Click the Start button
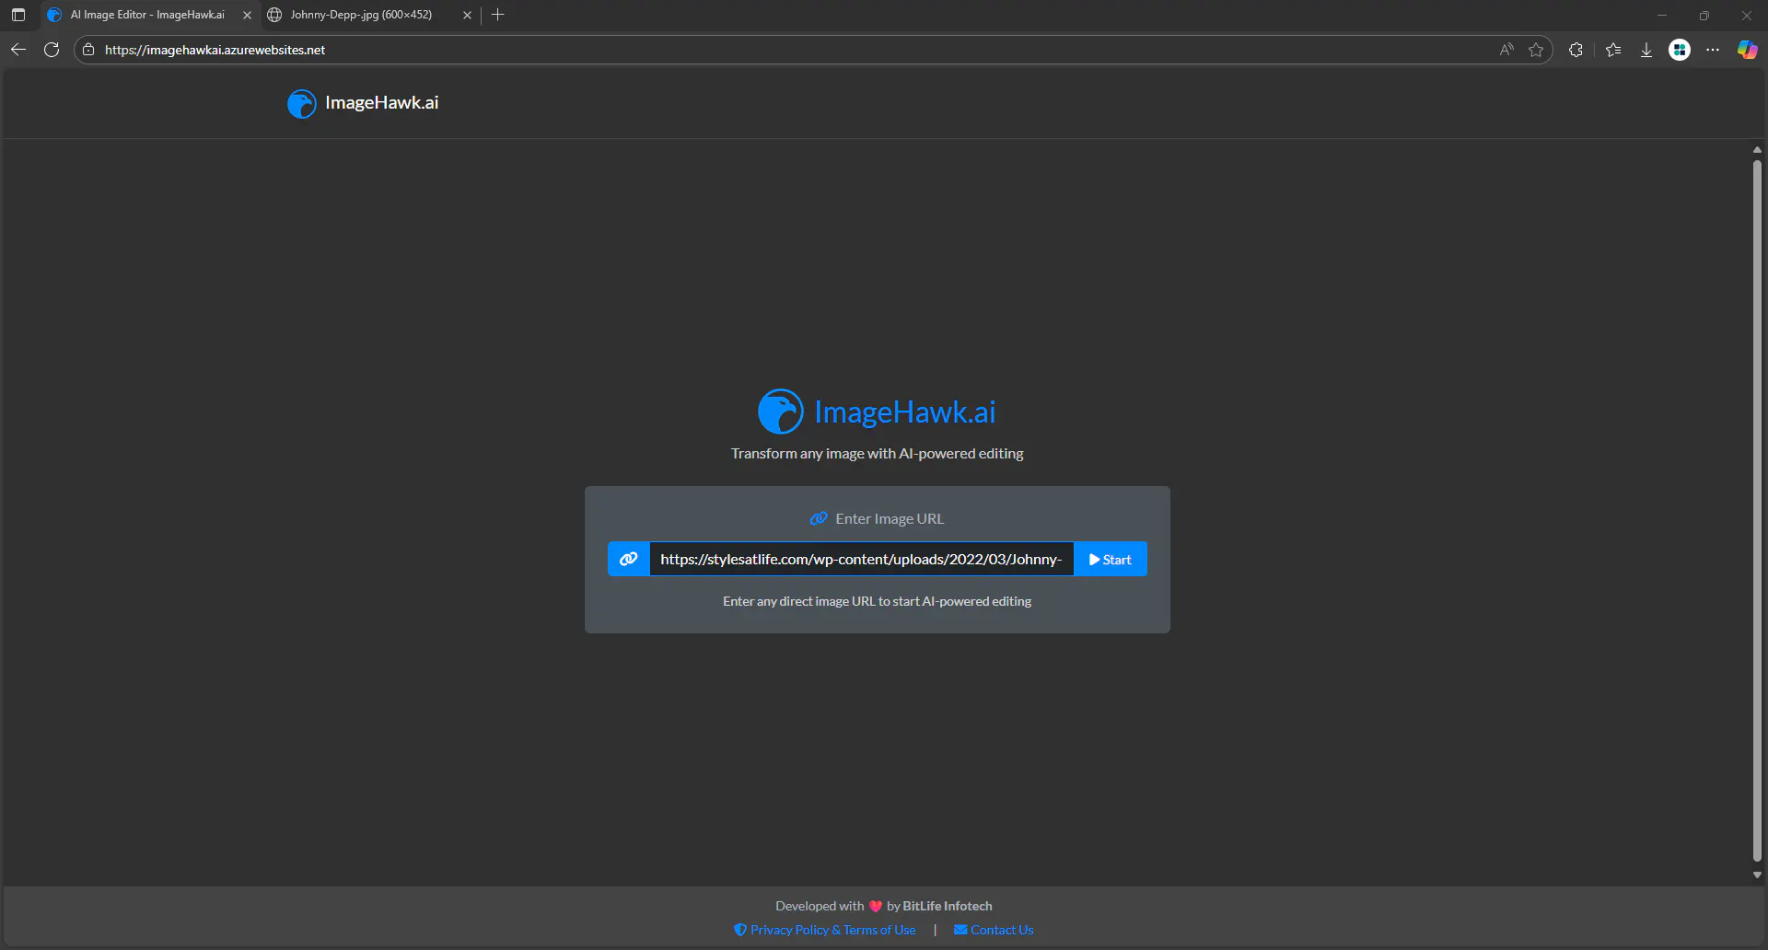The width and height of the screenshot is (1768, 950). (1110, 559)
